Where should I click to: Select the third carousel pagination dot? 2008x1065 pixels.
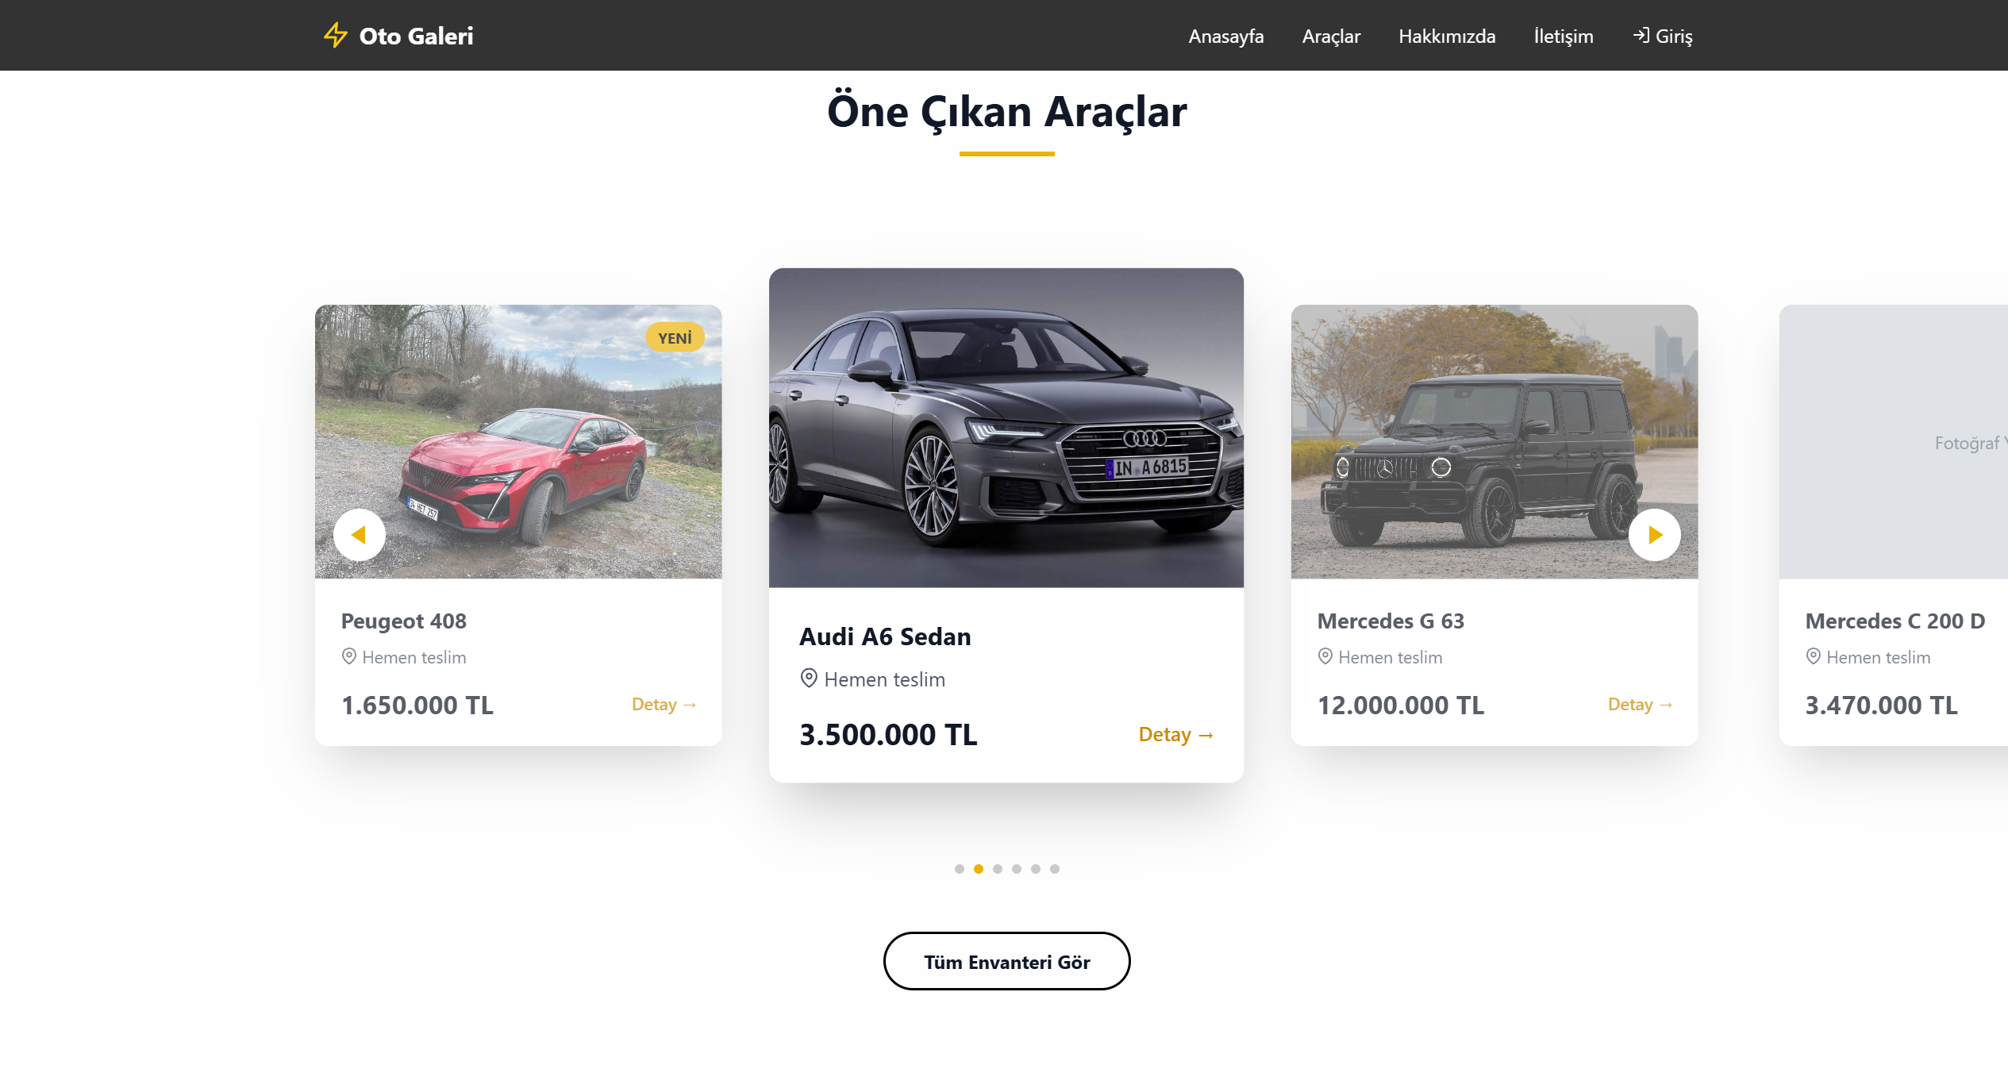tap(998, 869)
